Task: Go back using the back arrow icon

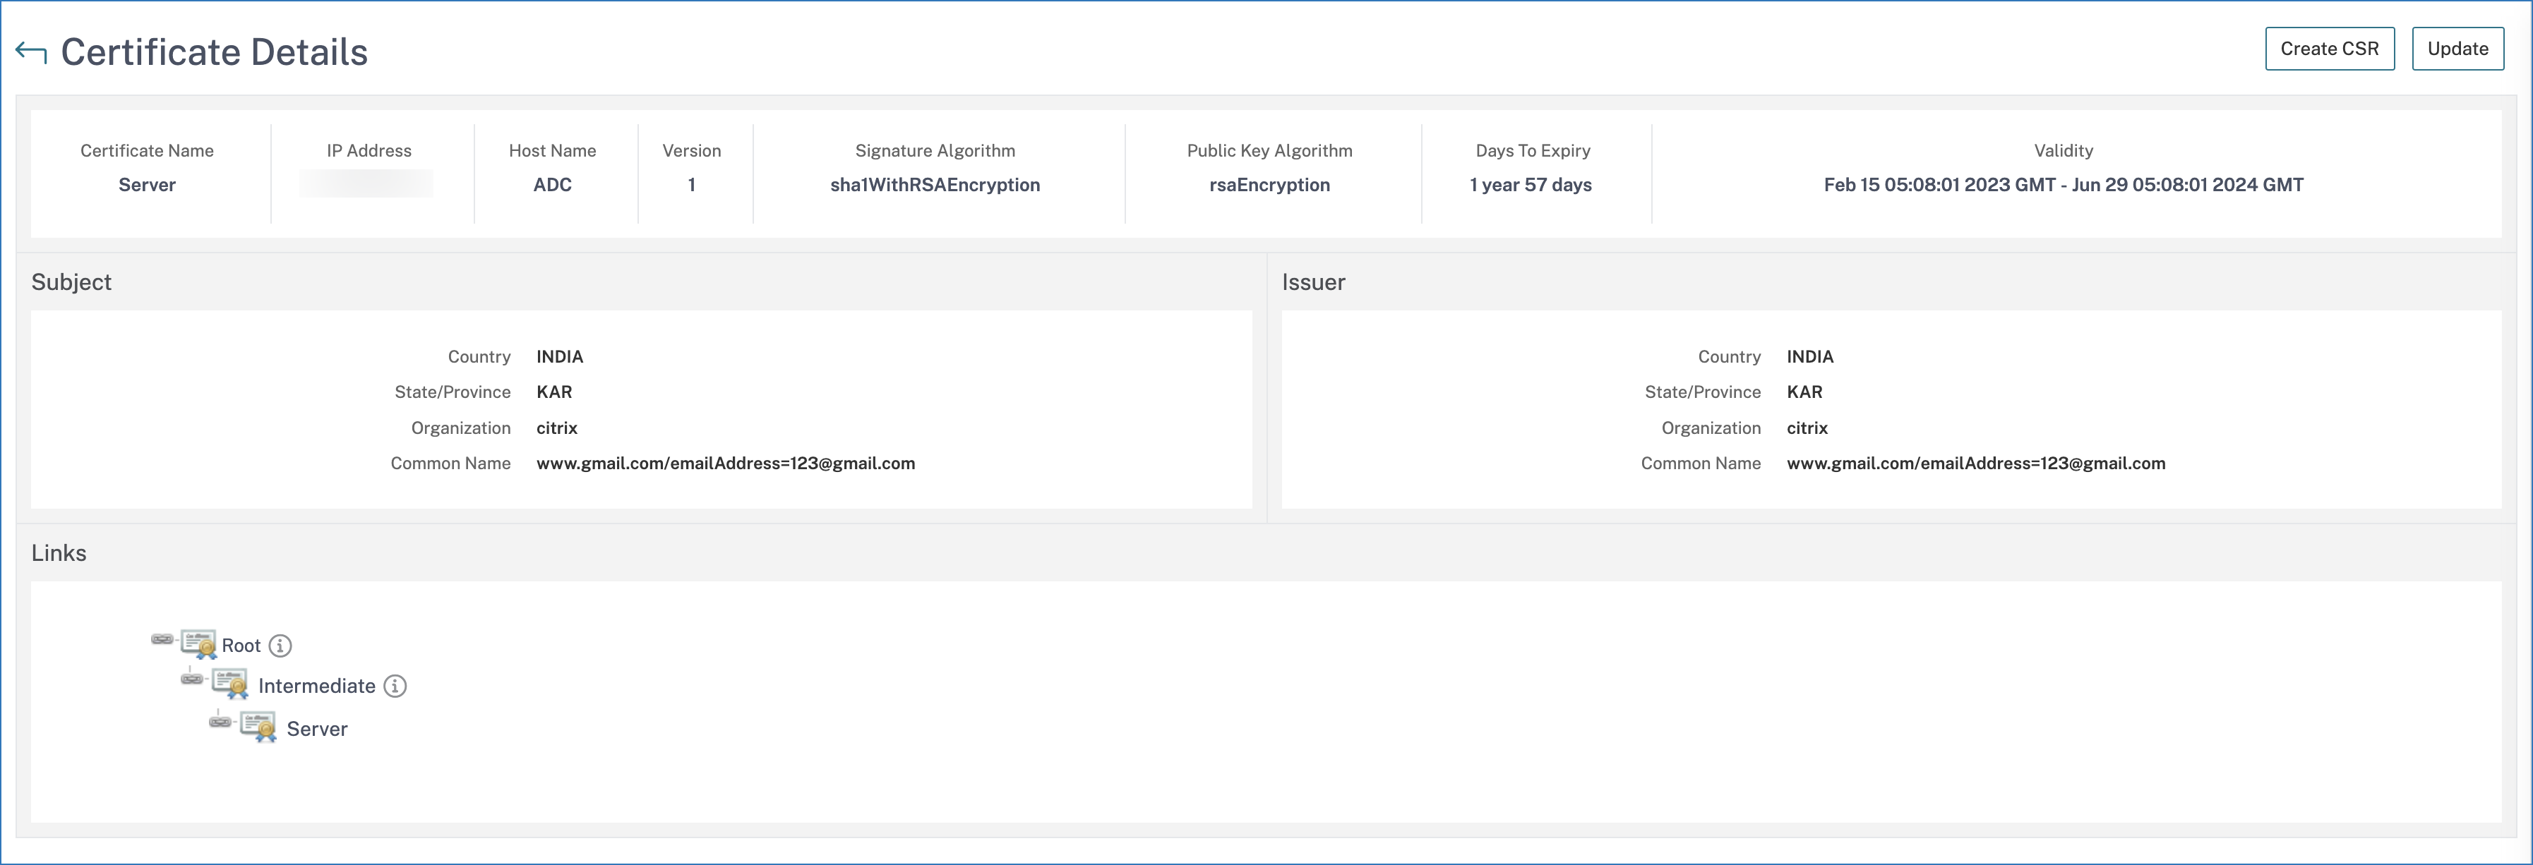Action: click(x=32, y=53)
